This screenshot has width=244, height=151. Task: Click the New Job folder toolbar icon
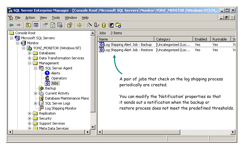pos(118,25)
